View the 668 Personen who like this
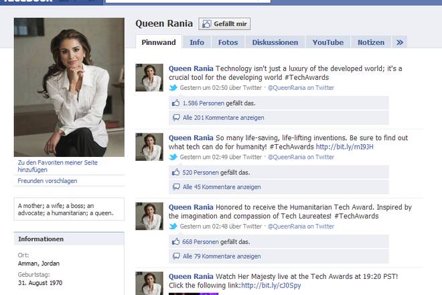The image size is (442, 295). tap(200, 242)
